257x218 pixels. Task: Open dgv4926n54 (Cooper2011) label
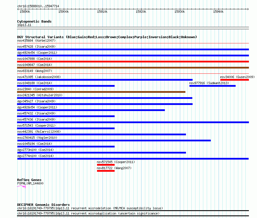pyautogui.click(x=37, y=107)
